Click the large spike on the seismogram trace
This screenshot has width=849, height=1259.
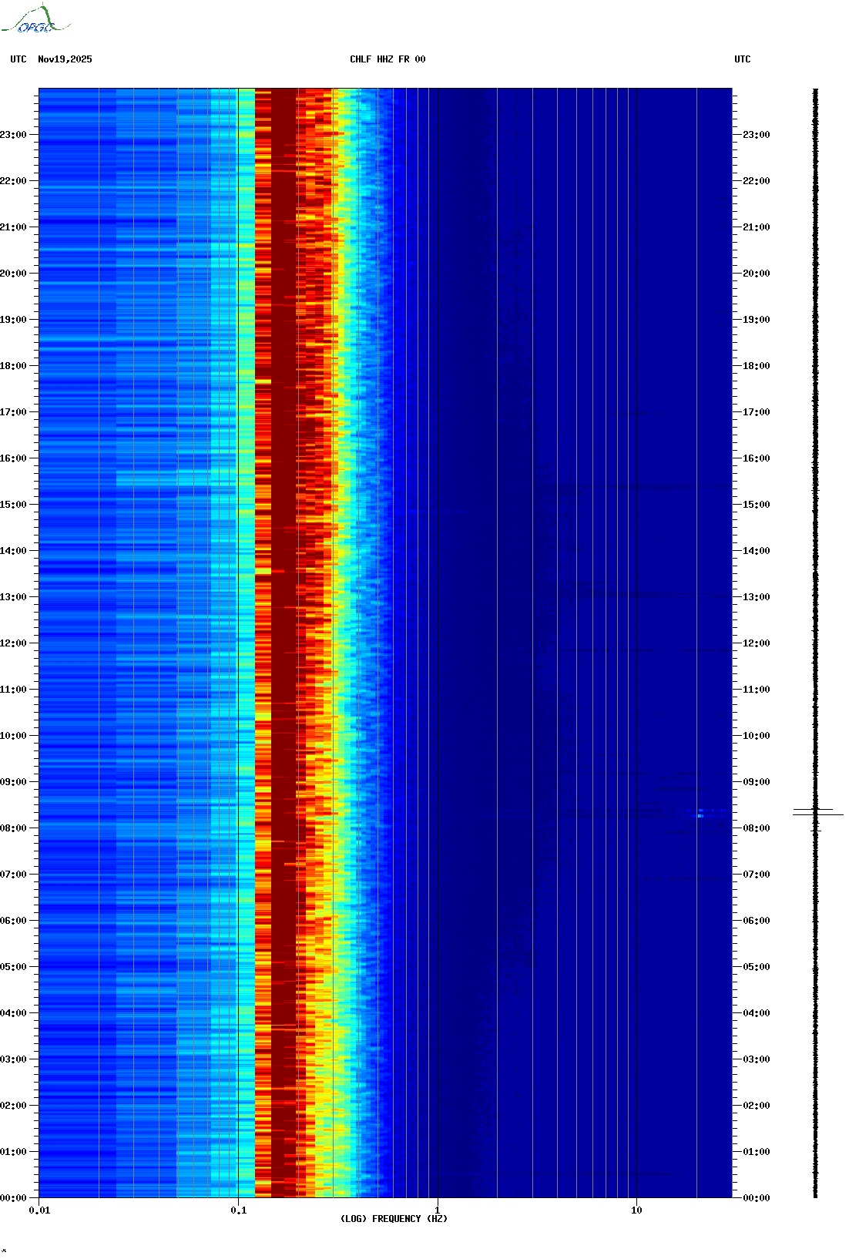pyautogui.click(x=817, y=813)
